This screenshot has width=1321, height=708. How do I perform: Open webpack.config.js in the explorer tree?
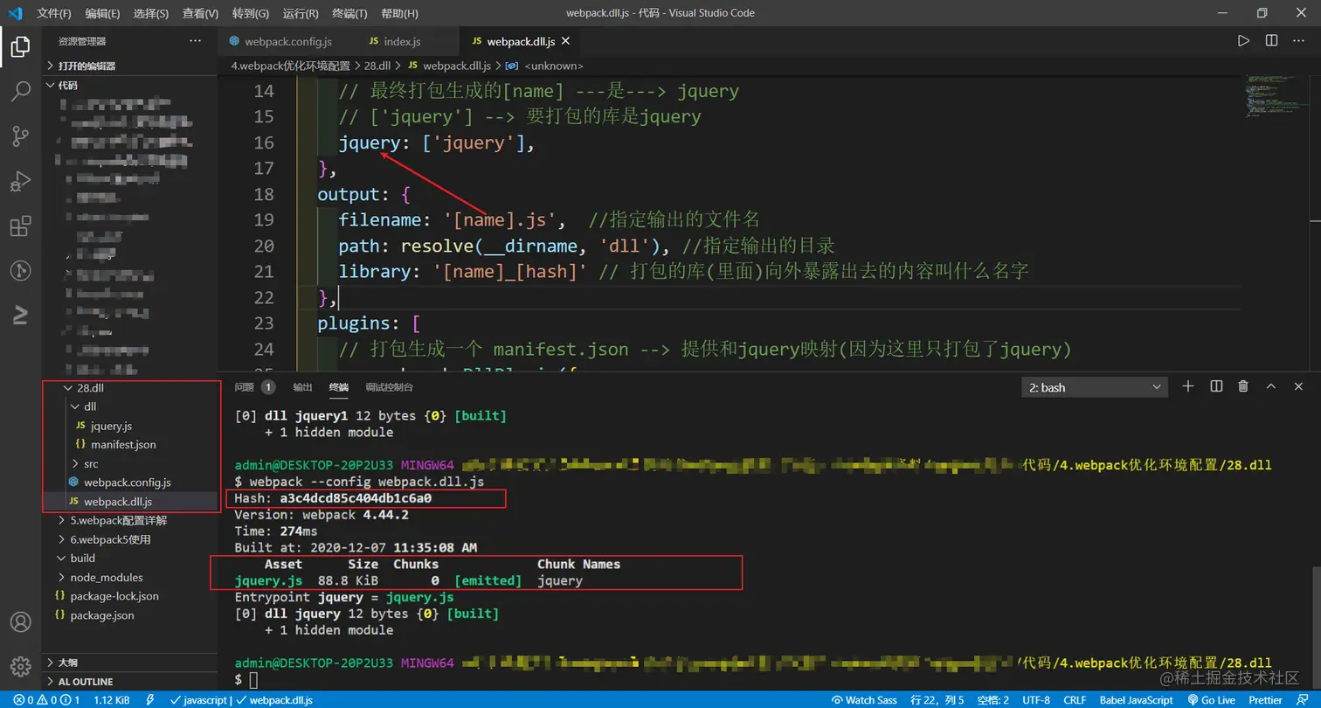(128, 482)
